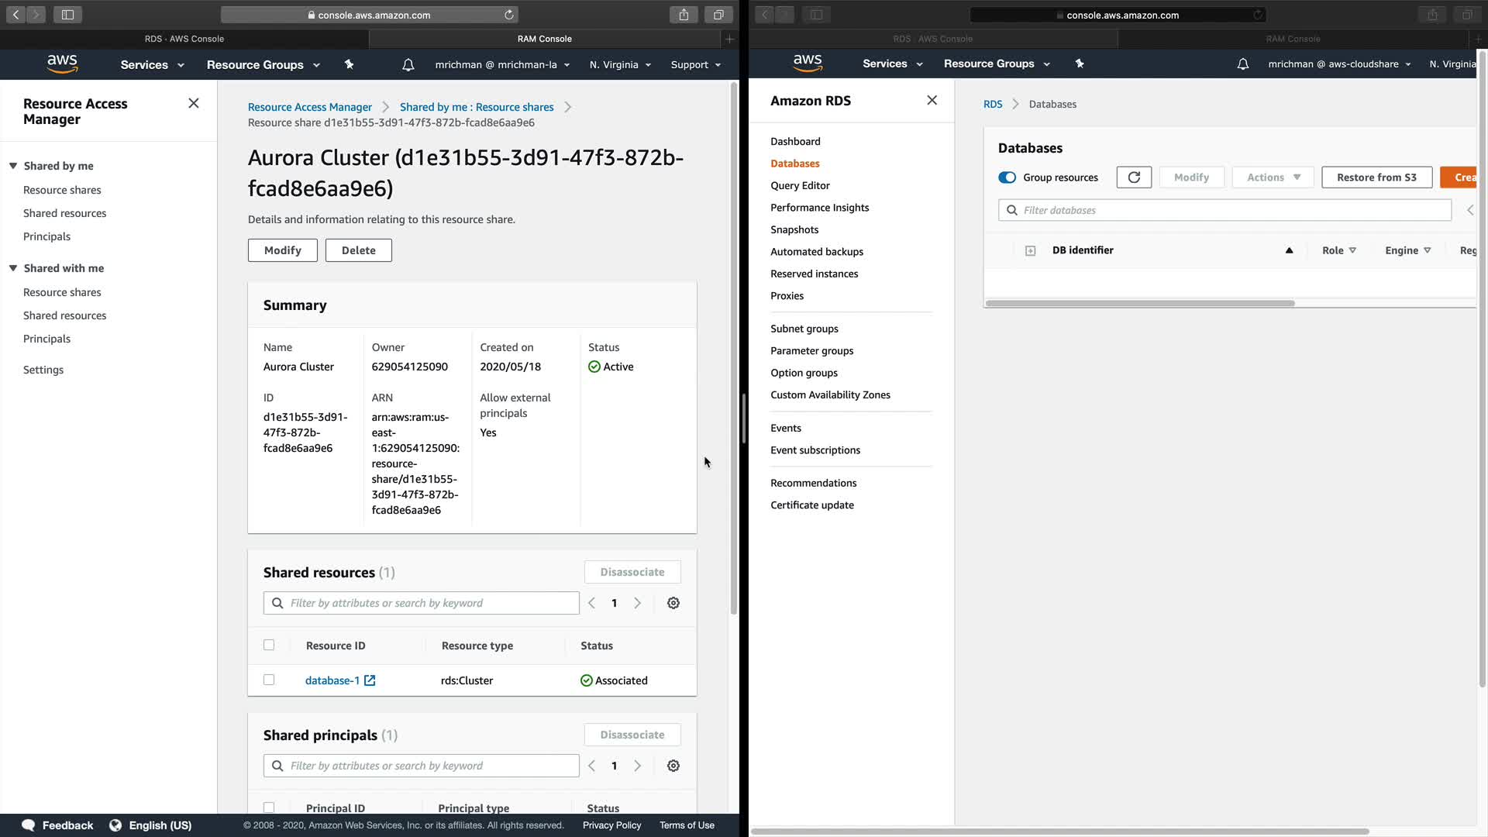Open Services dropdown in left console
This screenshot has height=837, width=1488.
(x=152, y=65)
